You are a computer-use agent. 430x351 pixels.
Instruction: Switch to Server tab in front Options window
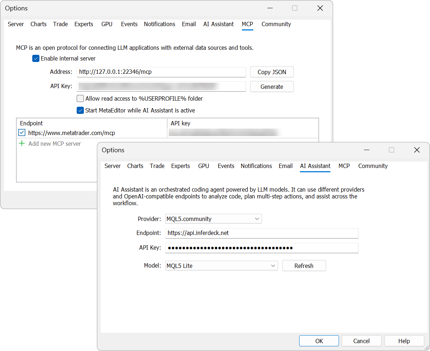pyautogui.click(x=113, y=166)
